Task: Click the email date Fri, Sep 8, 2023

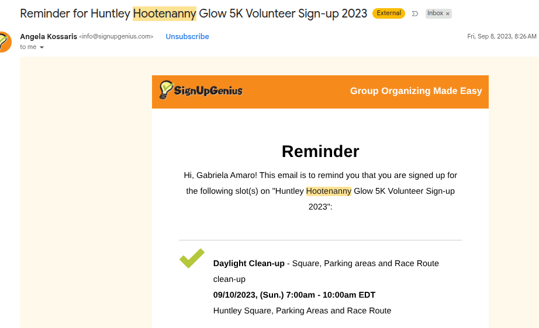Action: coord(502,36)
